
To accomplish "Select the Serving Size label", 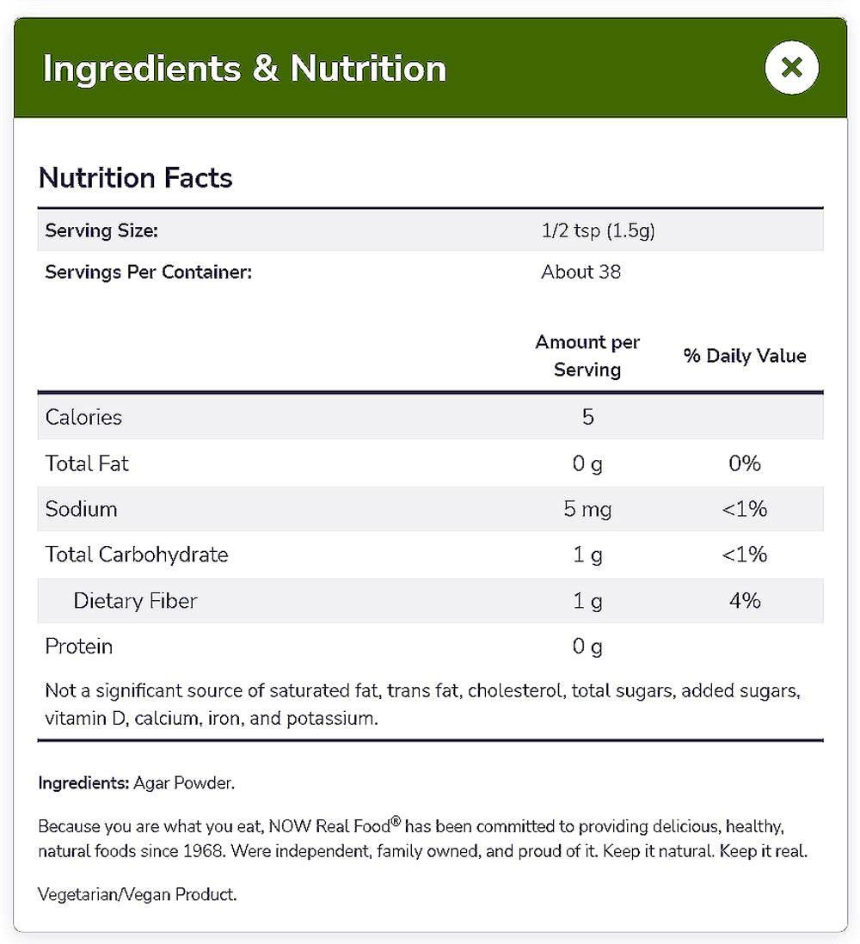I will 101,230.
